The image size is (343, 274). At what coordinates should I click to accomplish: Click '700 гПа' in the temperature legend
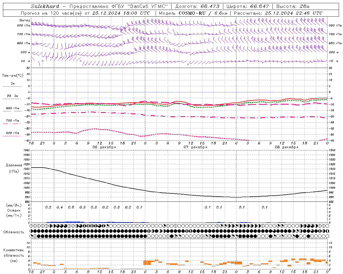pos(13,120)
